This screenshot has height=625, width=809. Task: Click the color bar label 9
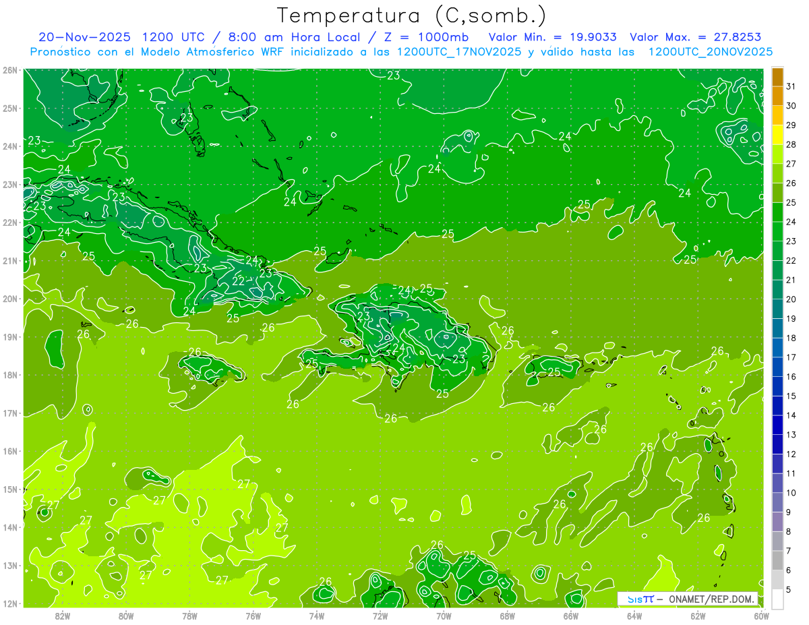pos(789,512)
